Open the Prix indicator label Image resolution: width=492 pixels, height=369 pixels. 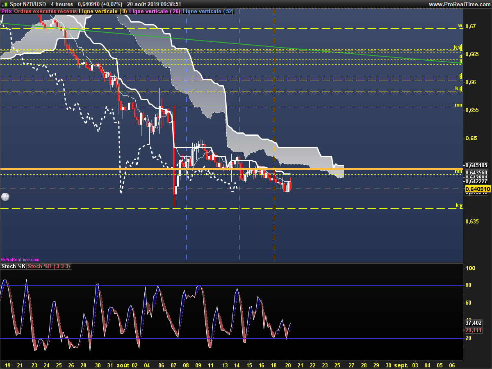coord(7,11)
